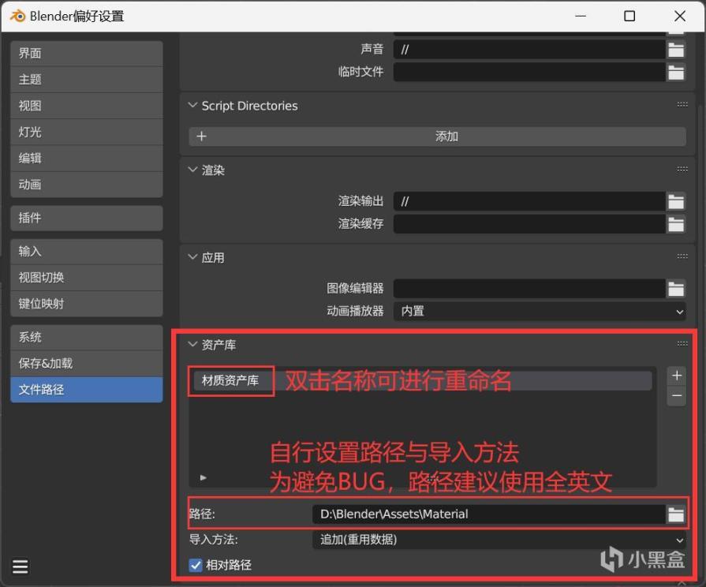The image size is (706, 587).
Task: Open the 插件 preferences tab
Action: [87, 218]
